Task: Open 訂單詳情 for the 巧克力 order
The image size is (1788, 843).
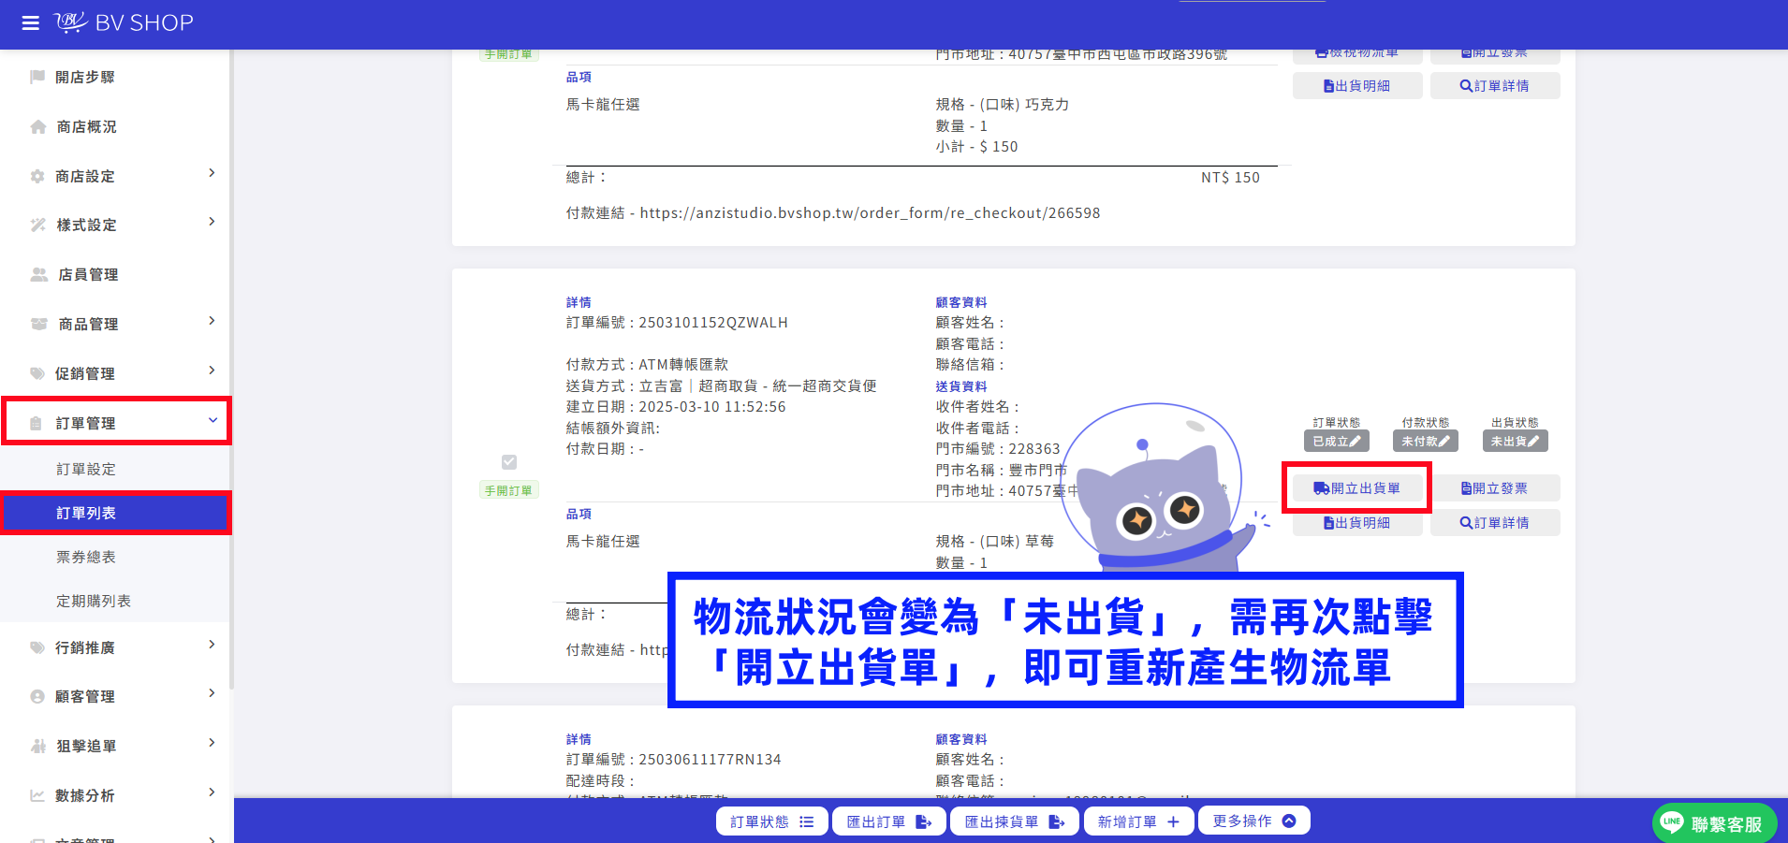Action: point(1495,86)
